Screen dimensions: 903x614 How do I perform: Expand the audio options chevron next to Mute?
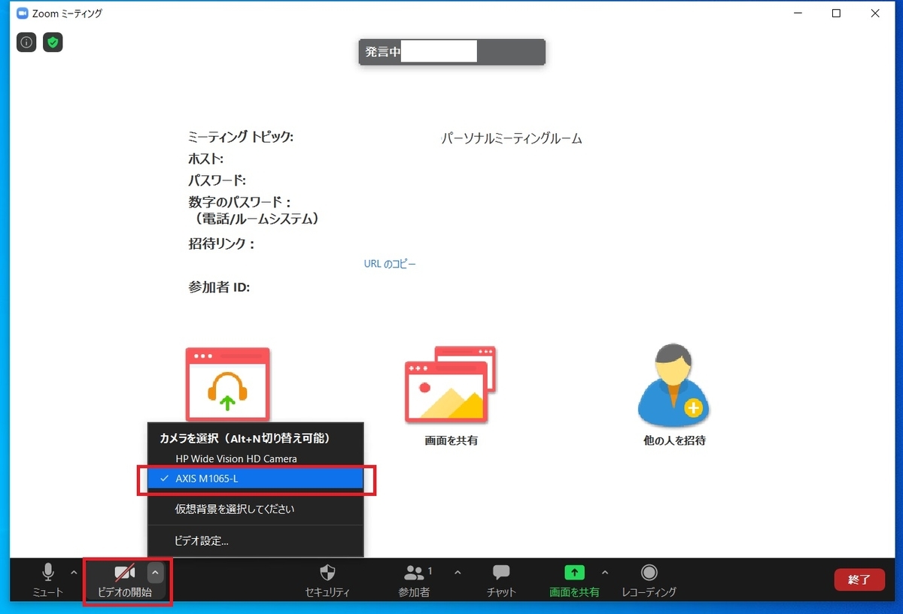click(x=74, y=573)
